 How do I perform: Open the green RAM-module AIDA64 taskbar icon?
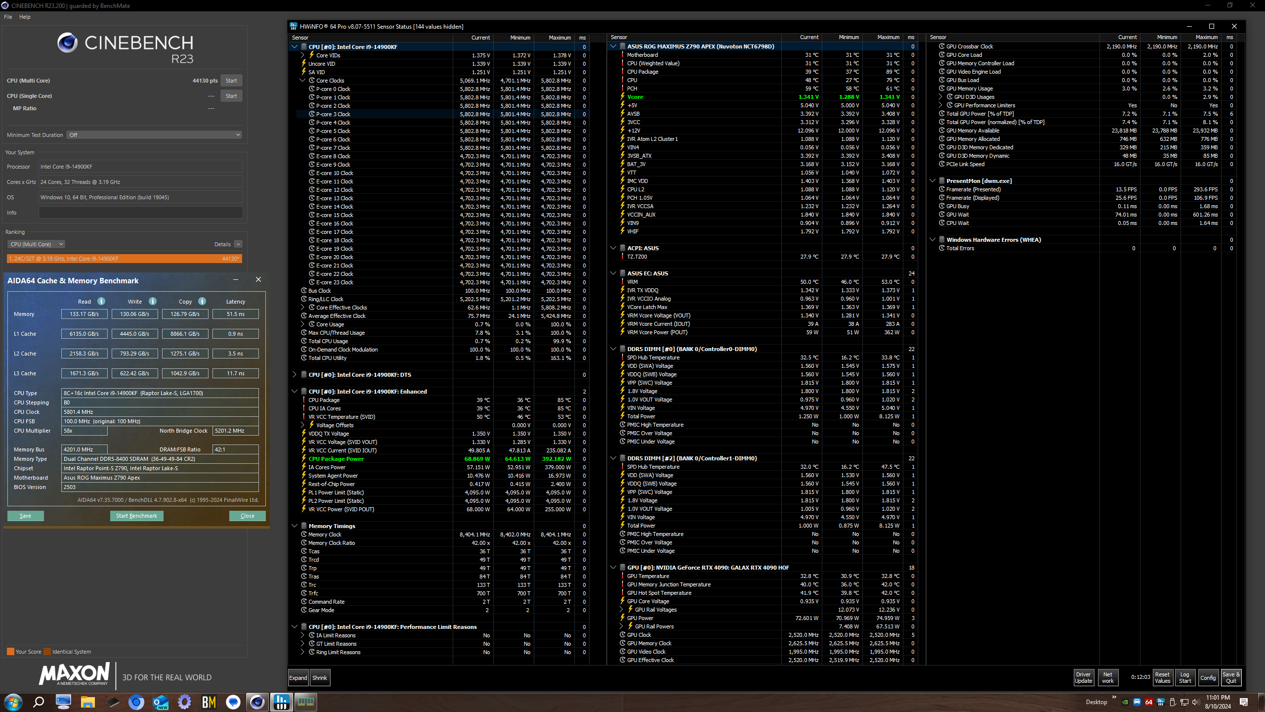306,702
